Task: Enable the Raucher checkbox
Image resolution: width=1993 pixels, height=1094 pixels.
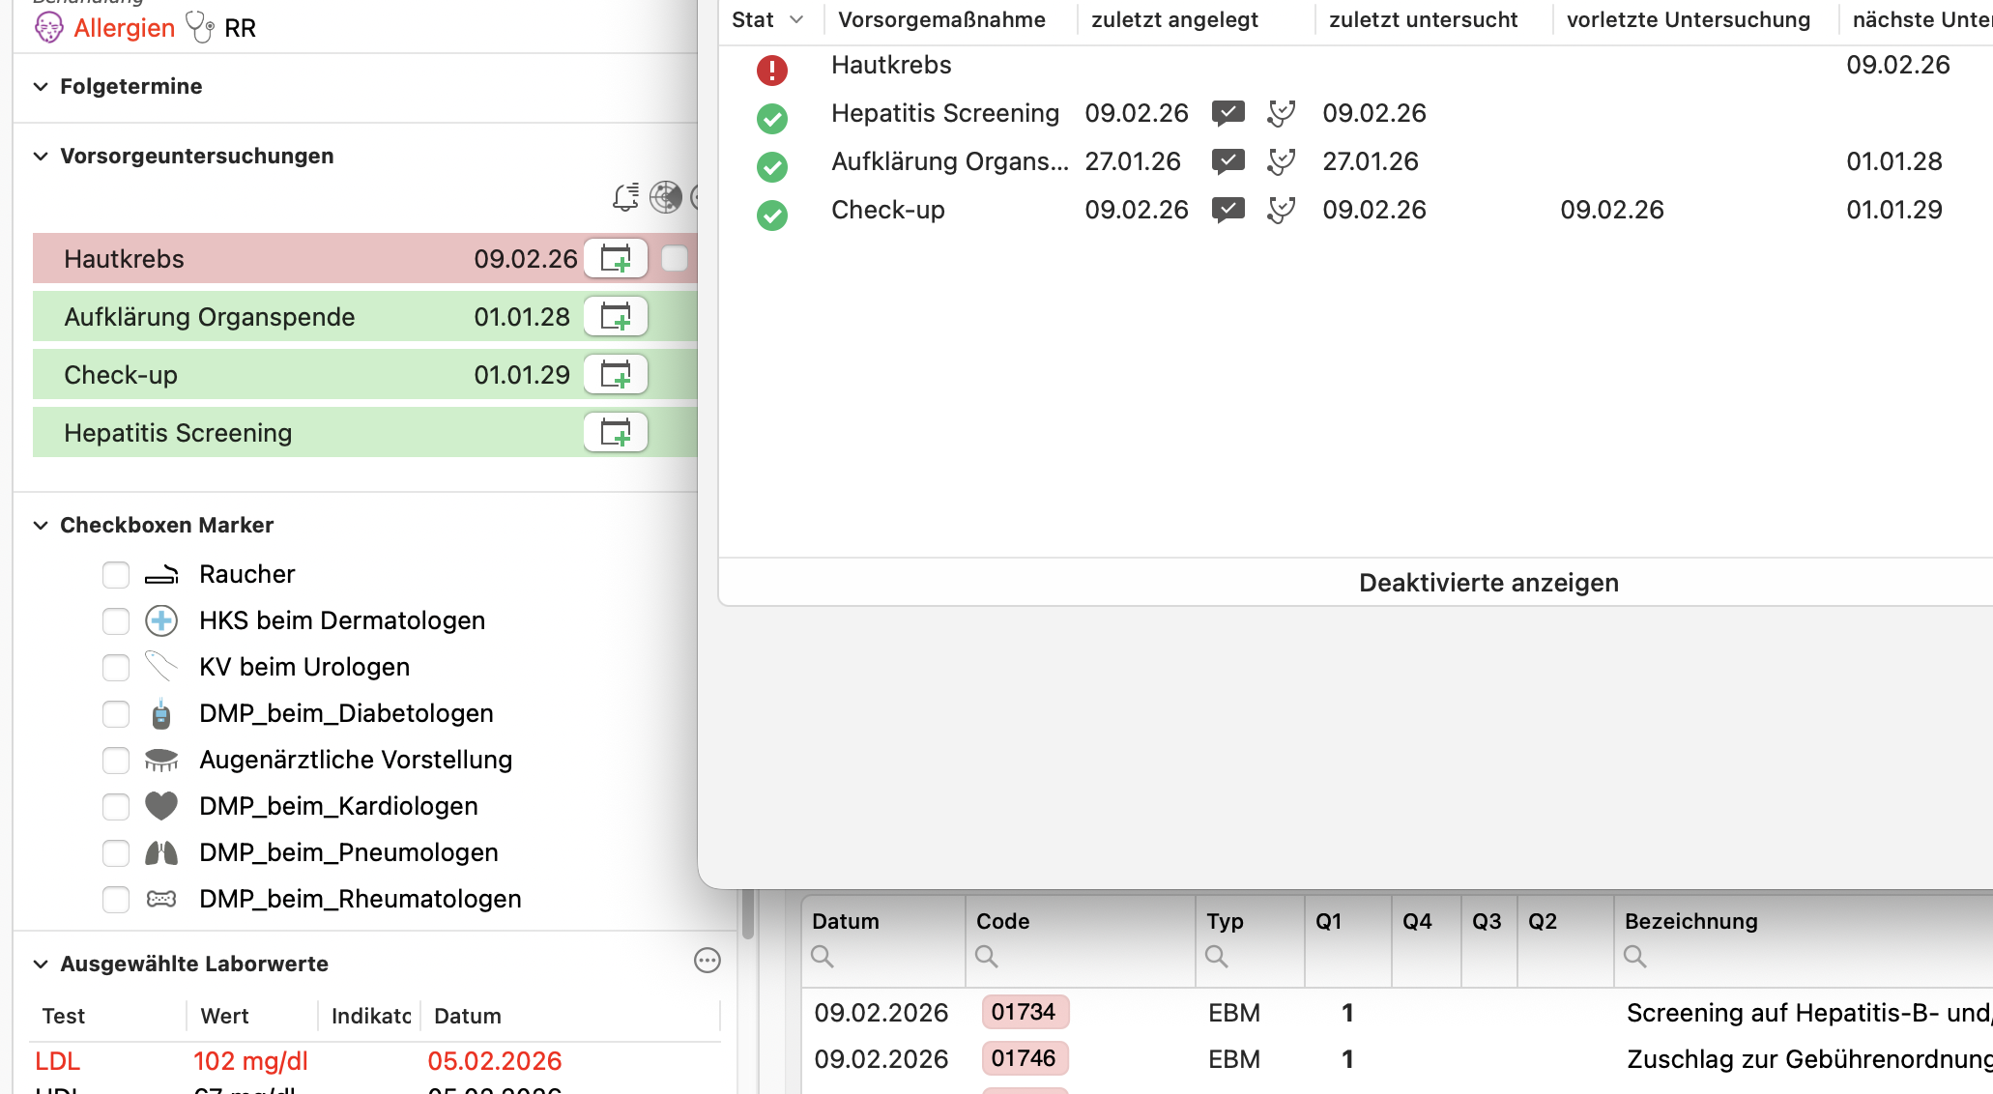Action: (116, 575)
